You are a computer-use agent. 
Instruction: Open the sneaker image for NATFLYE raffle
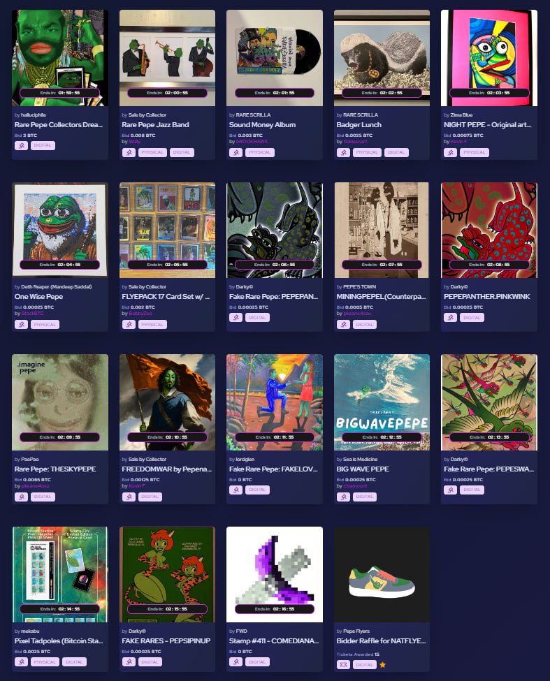click(382, 575)
